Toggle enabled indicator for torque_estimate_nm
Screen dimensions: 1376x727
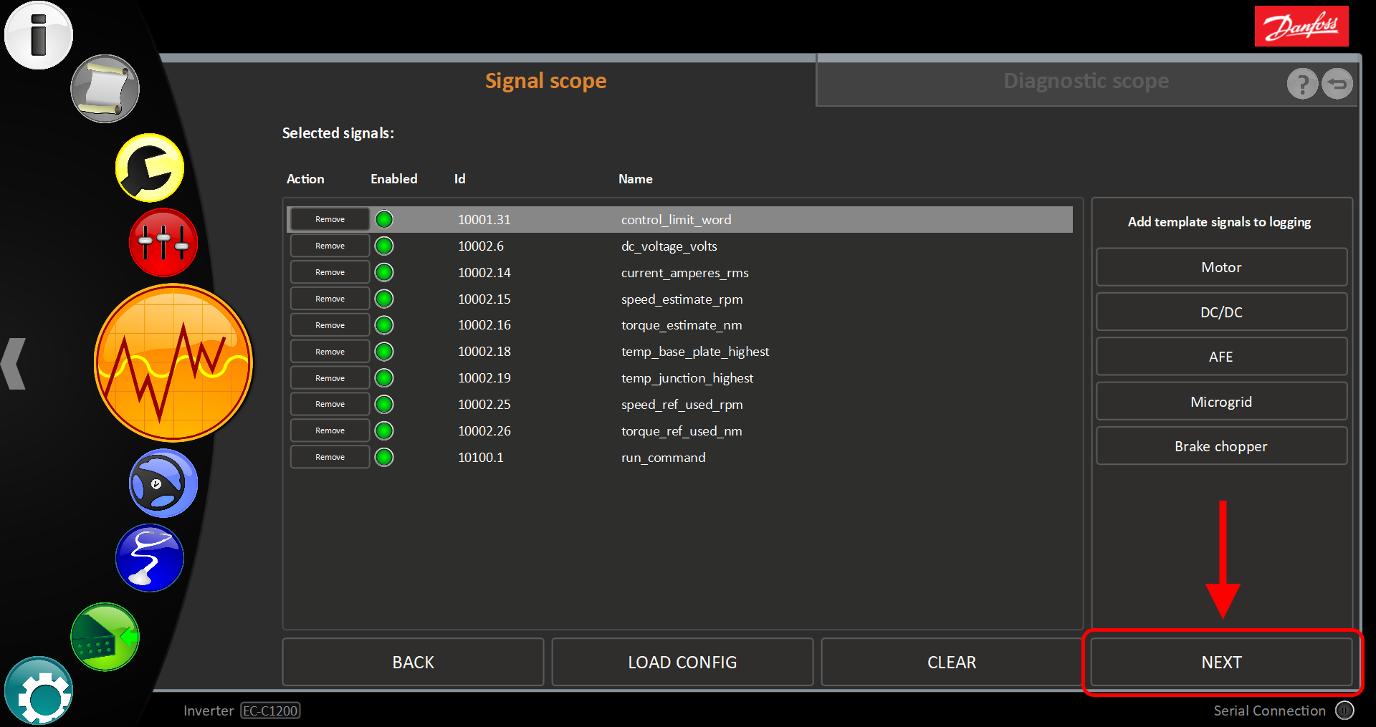click(x=385, y=325)
